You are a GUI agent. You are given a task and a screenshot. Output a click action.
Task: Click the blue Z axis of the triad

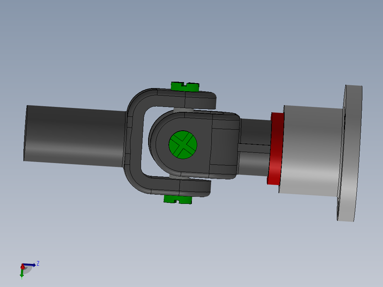point(30,265)
